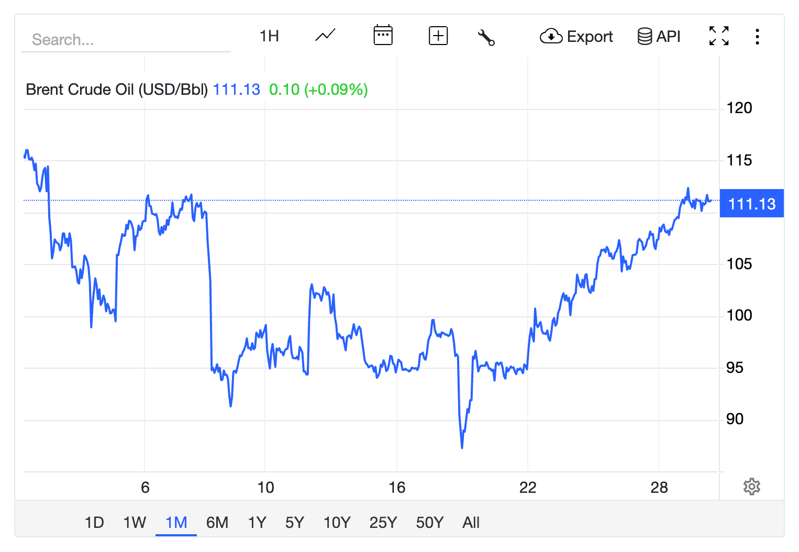Image resolution: width=799 pixels, height=552 pixels.
Task: Select the 1W time range tab
Action: click(x=135, y=523)
